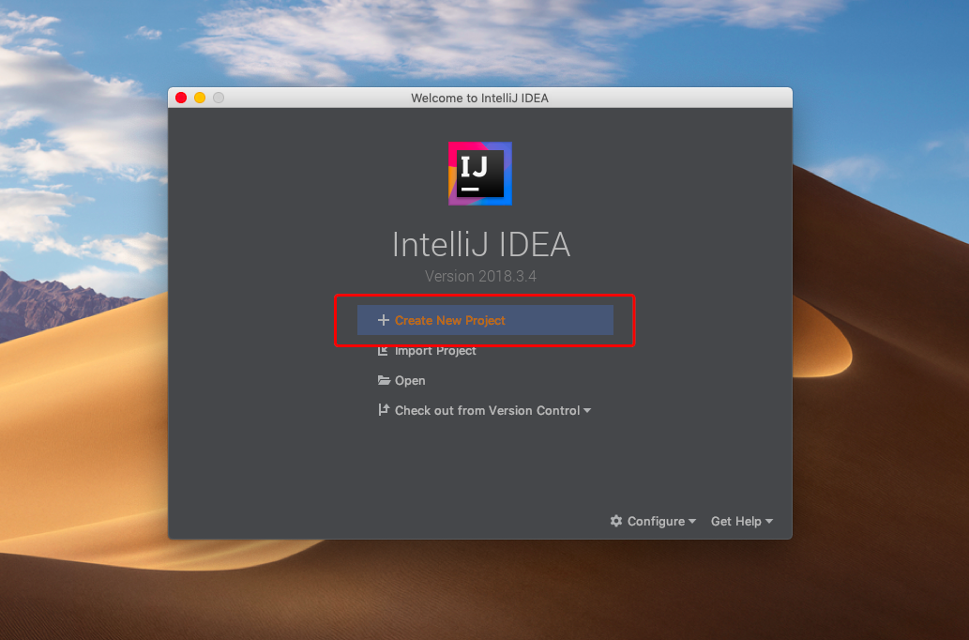
Task: Expand the Configure dropdown arrow
Action: 692,522
